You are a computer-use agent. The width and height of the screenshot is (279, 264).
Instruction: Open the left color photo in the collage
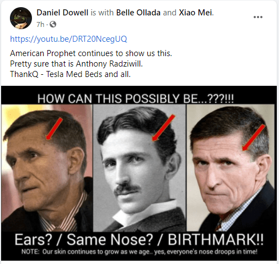coord(47,168)
